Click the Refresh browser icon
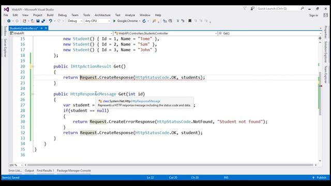 (x=144, y=21)
